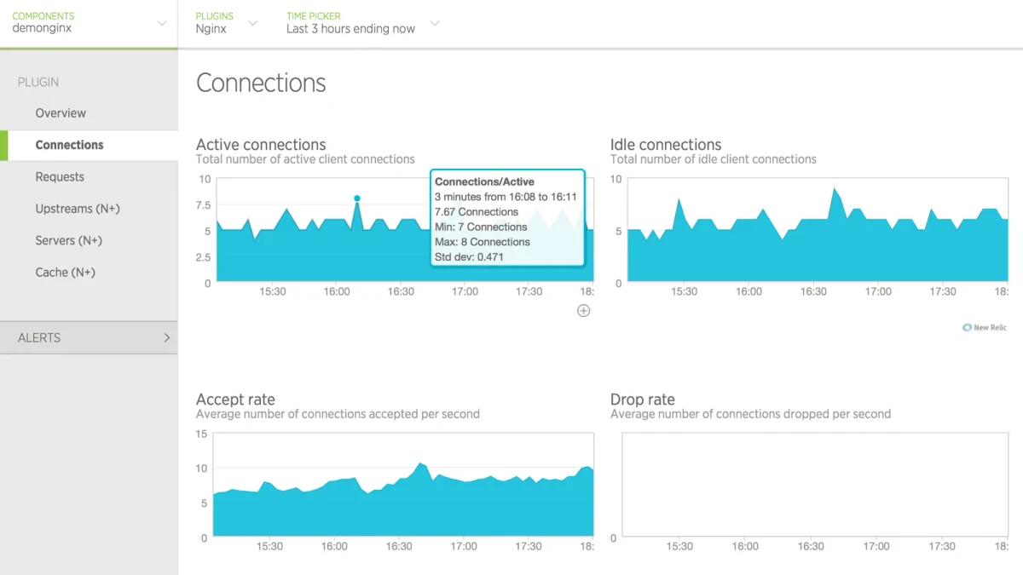Click the Accept rate chart title
Viewport: 1023px width, 575px height.
(x=235, y=400)
